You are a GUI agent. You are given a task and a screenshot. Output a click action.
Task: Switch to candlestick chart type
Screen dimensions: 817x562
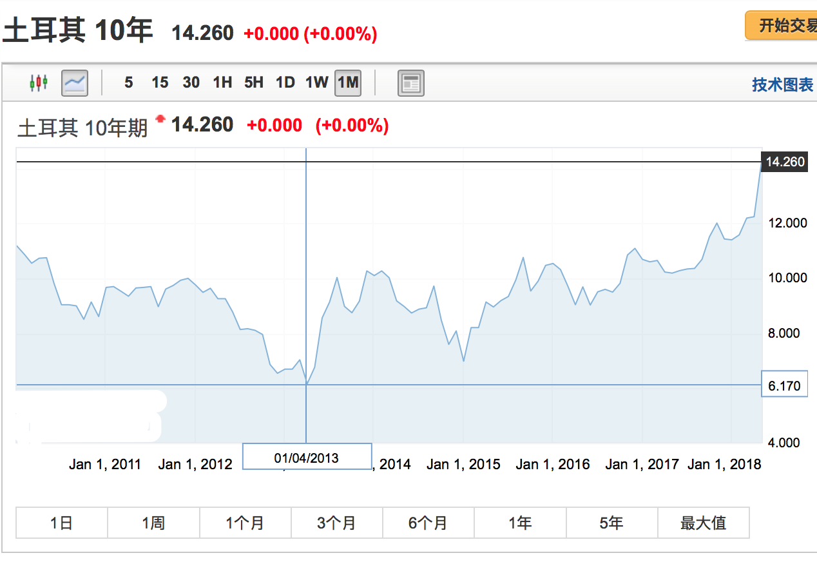[39, 82]
